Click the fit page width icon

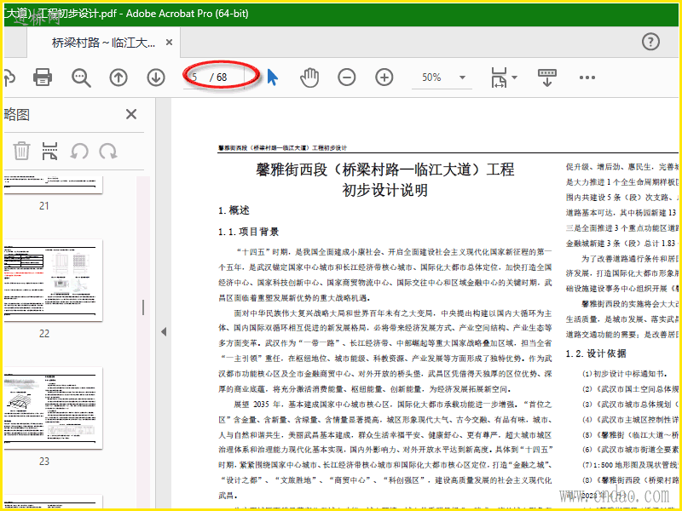coord(499,78)
